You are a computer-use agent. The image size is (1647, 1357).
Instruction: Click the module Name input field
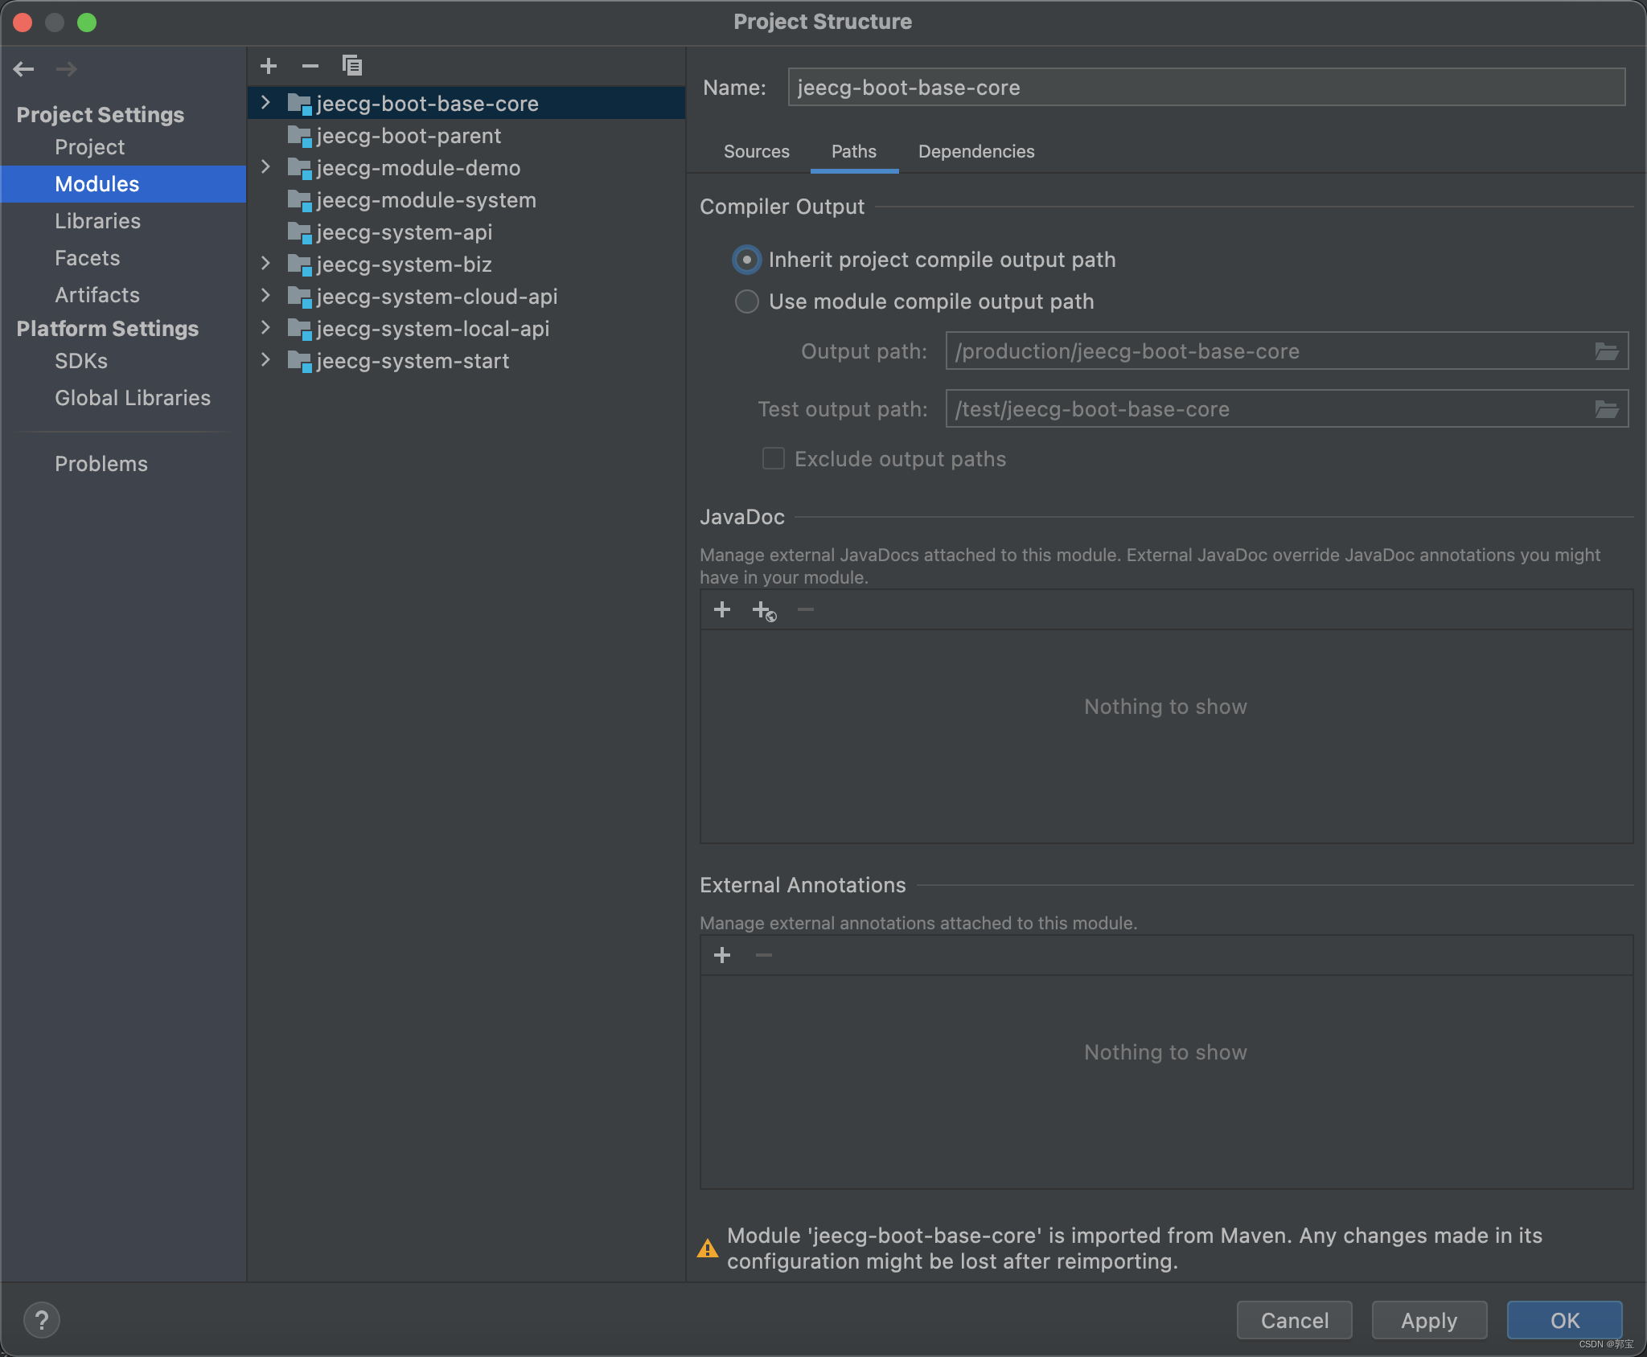(1205, 88)
